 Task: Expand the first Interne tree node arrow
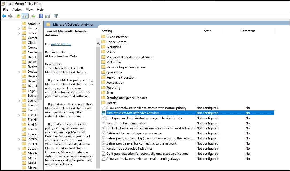coord(19,139)
